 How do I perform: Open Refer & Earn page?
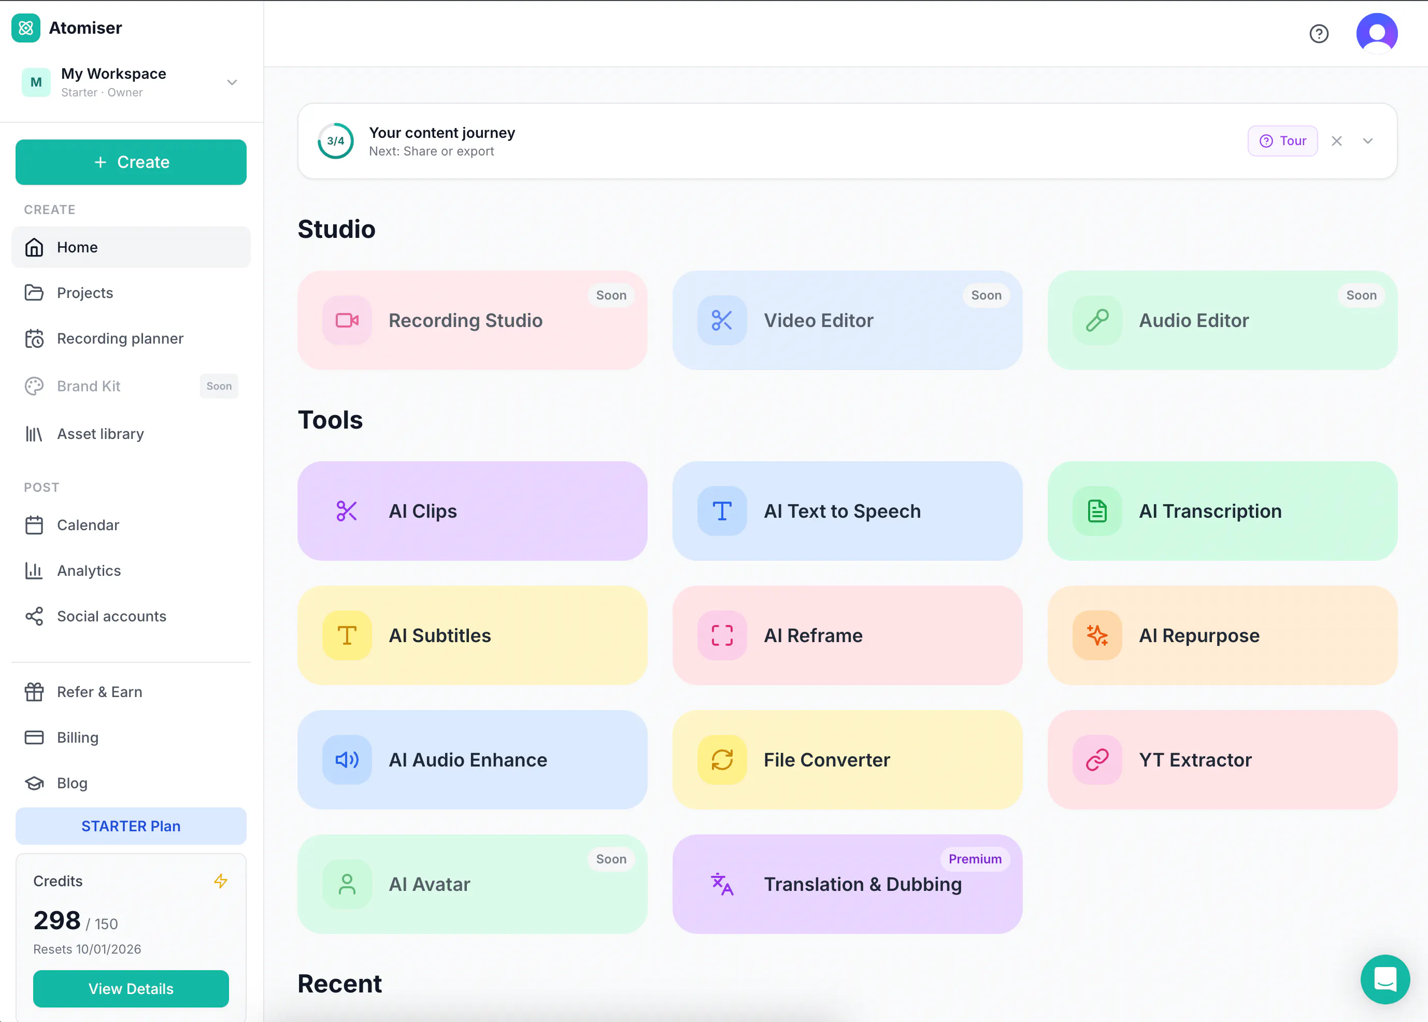tap(131, 691)
